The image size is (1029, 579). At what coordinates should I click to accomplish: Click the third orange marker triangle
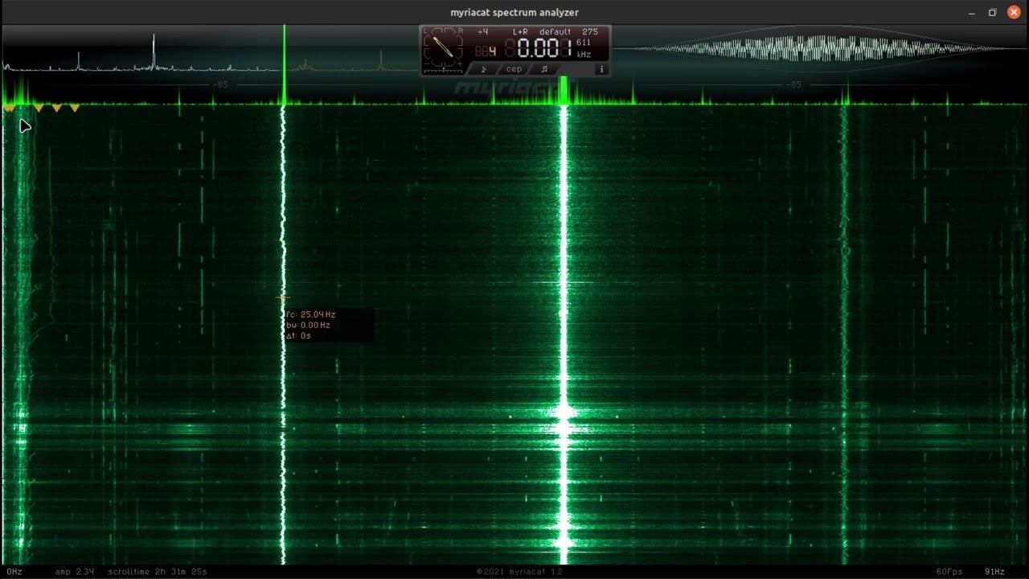(x=57, y=108)
